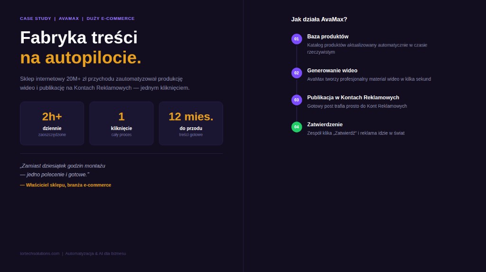
Task: Click footer text Automatyzacja & AI dla biznesu
Action: pyautogui.click(x=95, y=253)
